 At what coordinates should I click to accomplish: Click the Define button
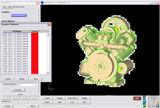(x=22, y=79)
